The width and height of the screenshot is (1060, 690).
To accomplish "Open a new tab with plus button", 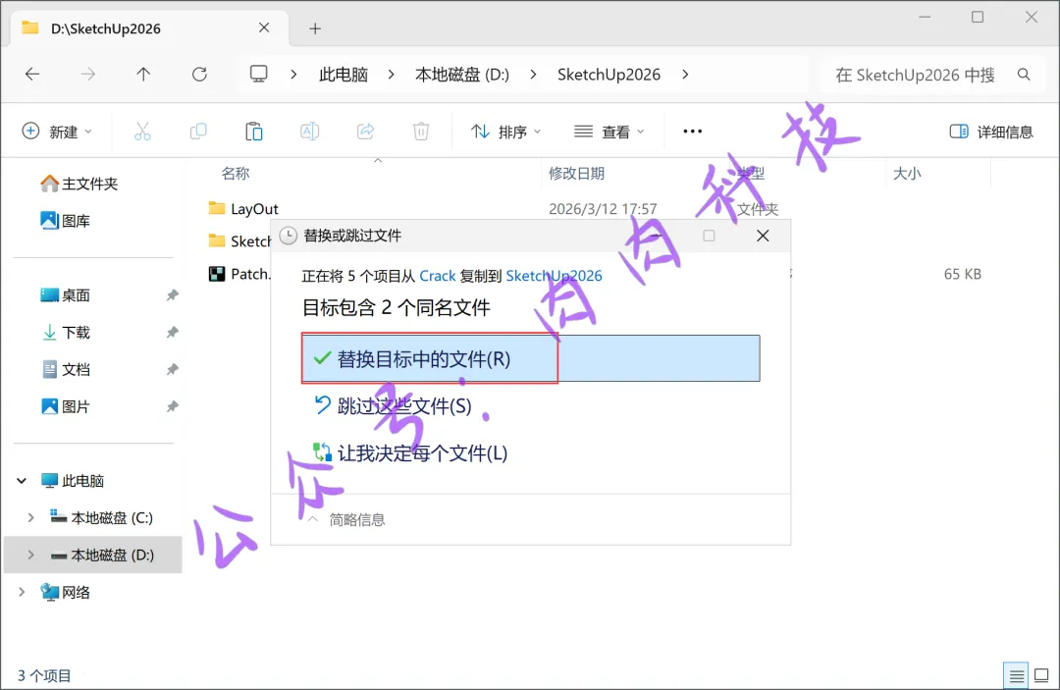I will tap(315, 28).
